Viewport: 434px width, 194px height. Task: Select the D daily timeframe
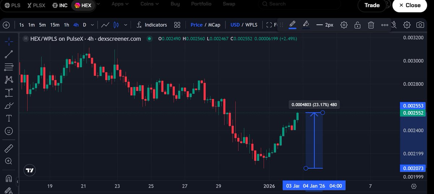[85, 25]
